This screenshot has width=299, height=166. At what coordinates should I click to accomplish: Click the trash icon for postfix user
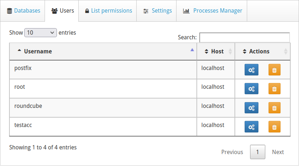(274, 70)
